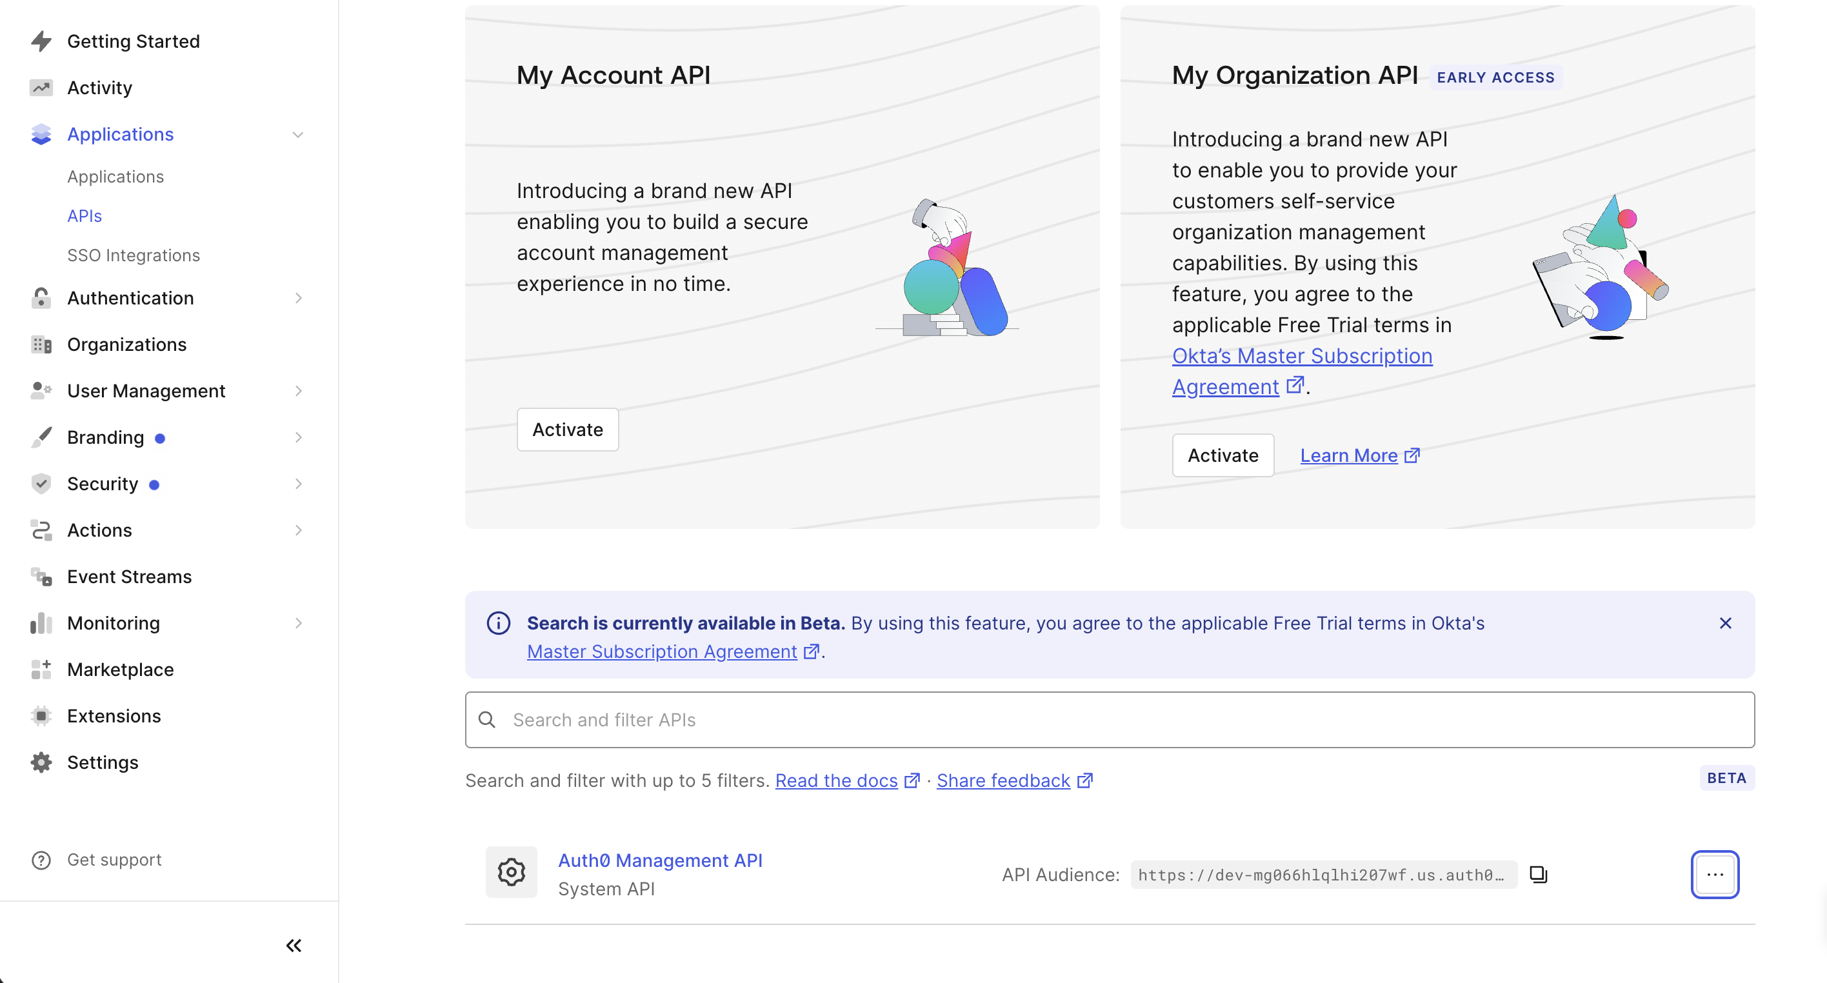Dismiss the Search Beta banner
The height and width of the screenshot is (983, 1827).
1726,624
